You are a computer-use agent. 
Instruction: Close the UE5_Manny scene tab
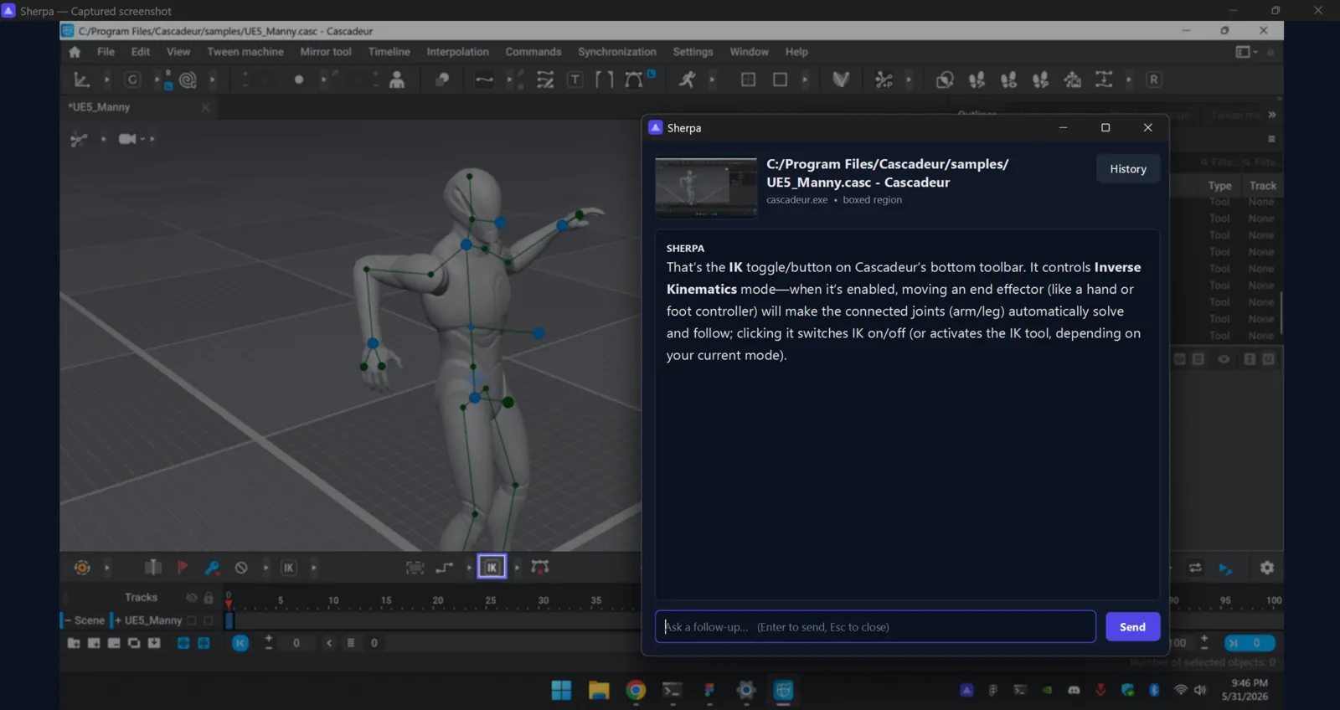coord(205,107)
